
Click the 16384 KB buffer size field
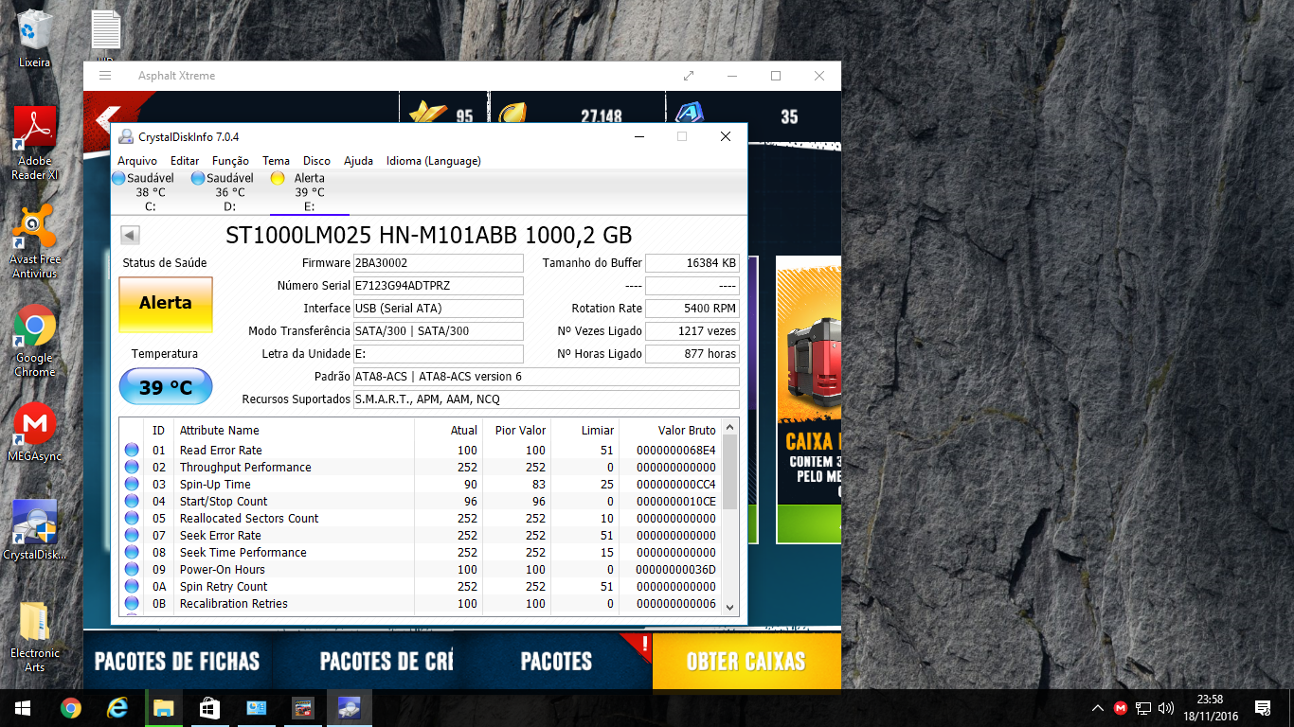tap(692, 263)
